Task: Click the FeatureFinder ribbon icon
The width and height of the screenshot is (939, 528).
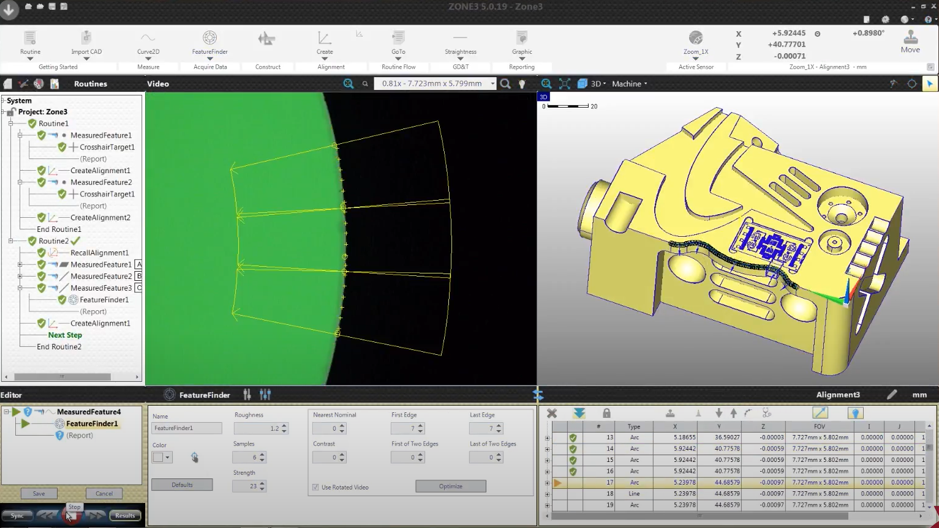Action: coord(209,39)
